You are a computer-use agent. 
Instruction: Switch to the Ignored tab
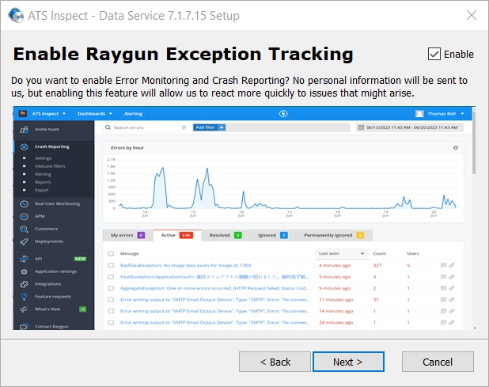272,235
